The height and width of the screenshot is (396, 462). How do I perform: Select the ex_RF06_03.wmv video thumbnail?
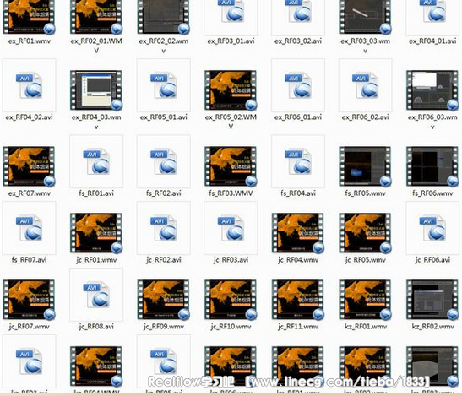pyautogui.click(x=432, y=90)
